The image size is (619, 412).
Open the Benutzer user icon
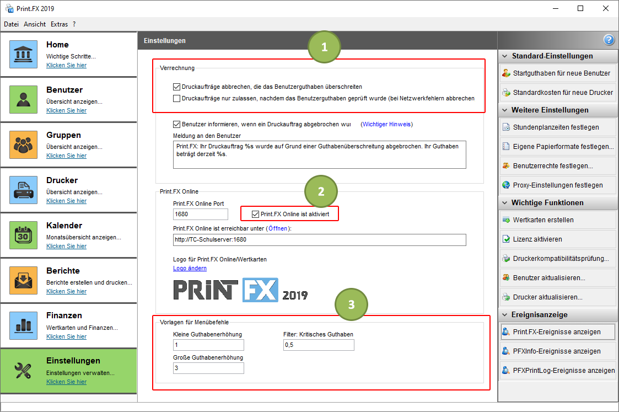tap(23, 99)
